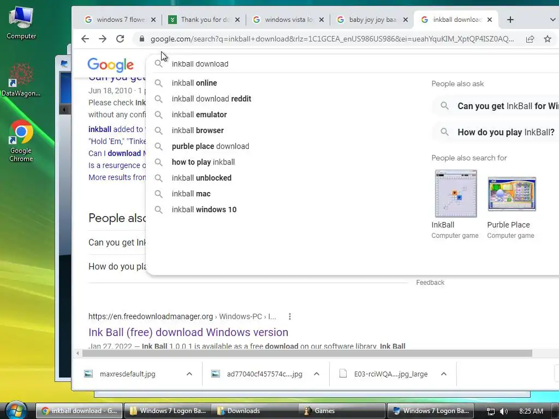Open a new tab with the plus icon
Image resolution: width=559 pixels, height=419 pixels.
point(510,20)
